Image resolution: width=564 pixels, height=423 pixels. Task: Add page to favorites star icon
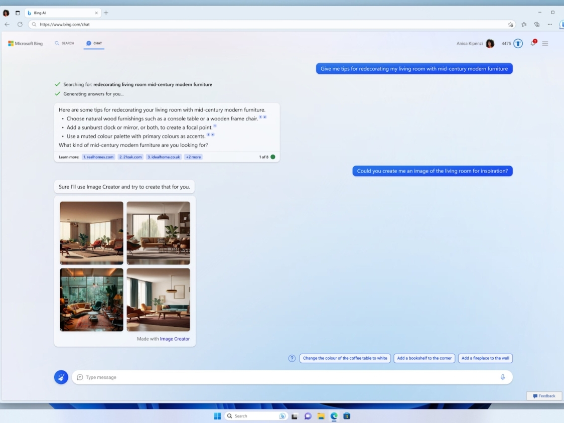pos(511,24)
